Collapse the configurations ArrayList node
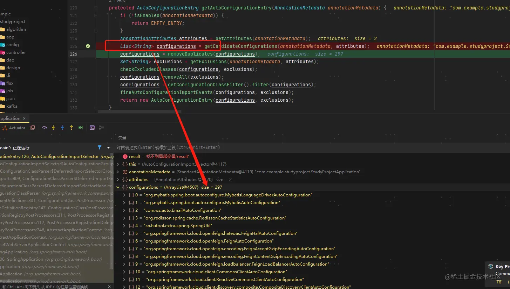This screenshot has width=510, height=289. click(118, 187)
